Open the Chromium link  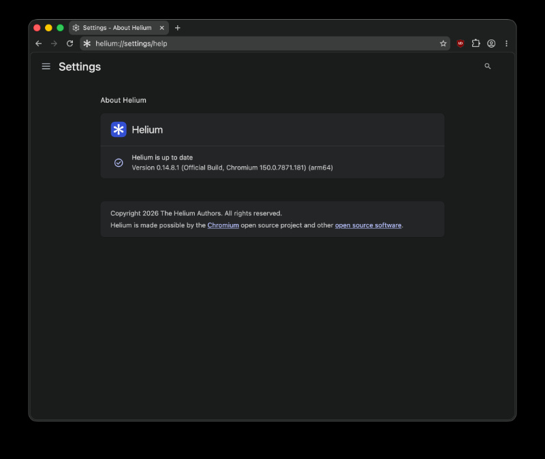click(x=223, y=225)
